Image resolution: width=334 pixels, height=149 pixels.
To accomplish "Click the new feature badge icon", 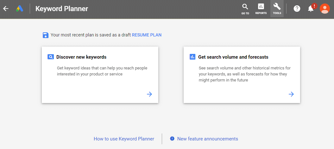I will tap(172, 139).
